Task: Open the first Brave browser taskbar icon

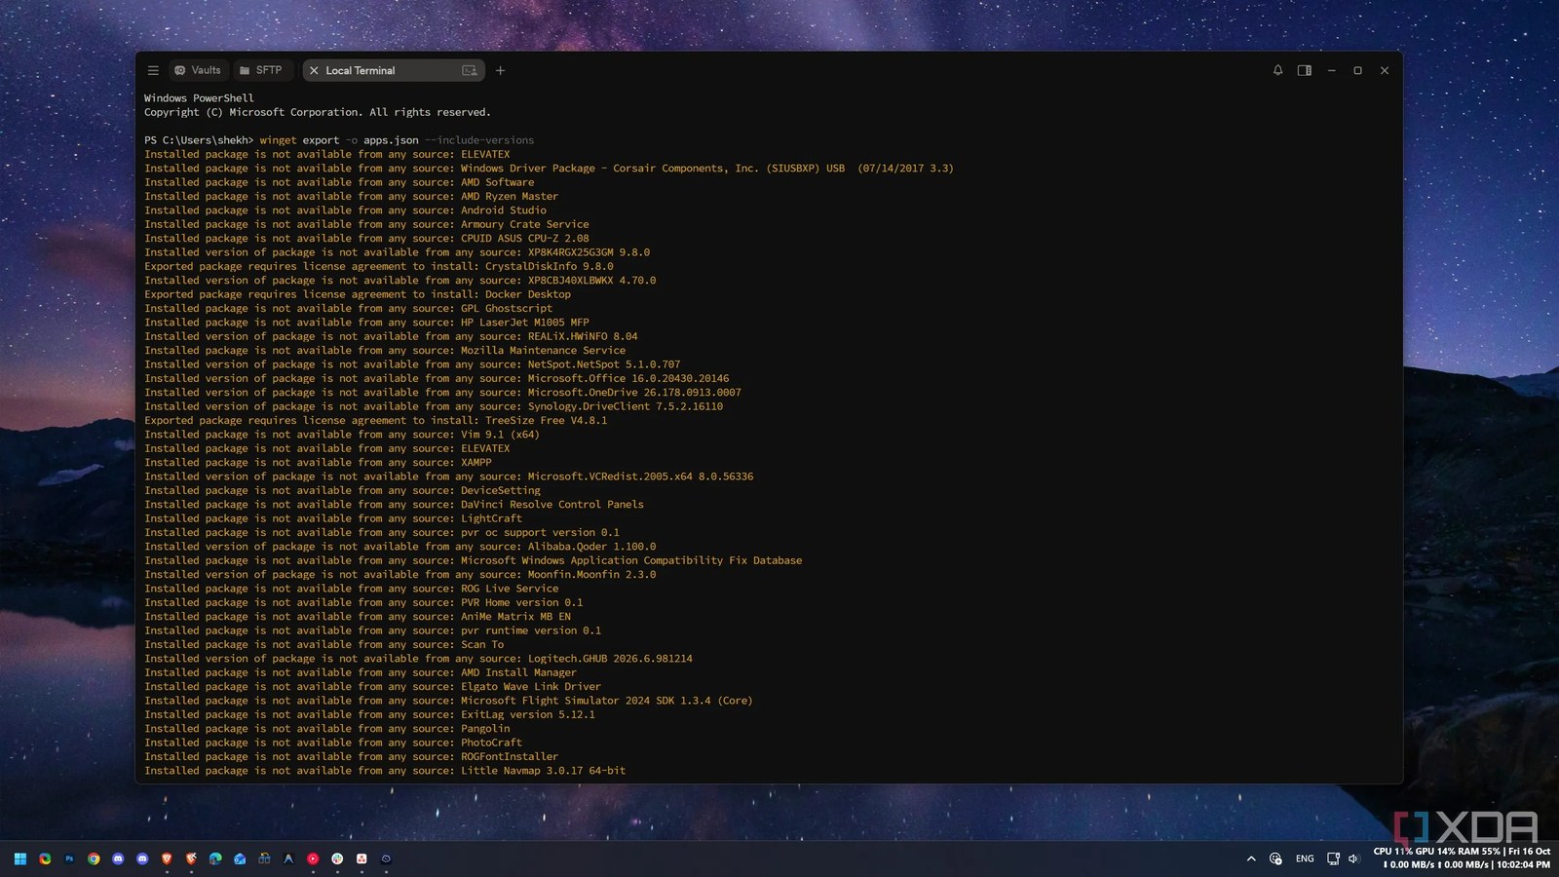Action: tap(167, 858)
